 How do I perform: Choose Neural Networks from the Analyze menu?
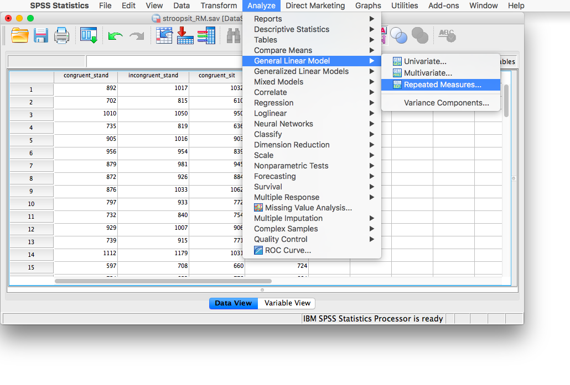pyautogui.click(x=312, y=124)
